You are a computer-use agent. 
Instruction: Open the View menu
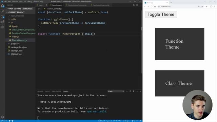21,2
